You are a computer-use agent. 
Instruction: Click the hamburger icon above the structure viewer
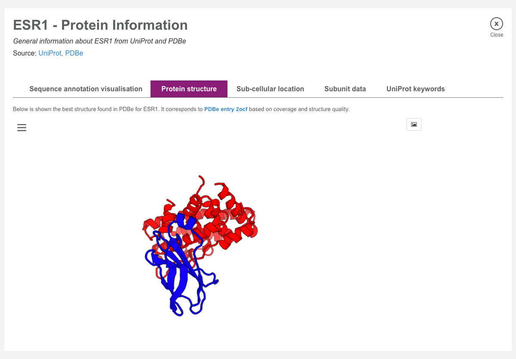pyautogui.click(x=21, y=127)
